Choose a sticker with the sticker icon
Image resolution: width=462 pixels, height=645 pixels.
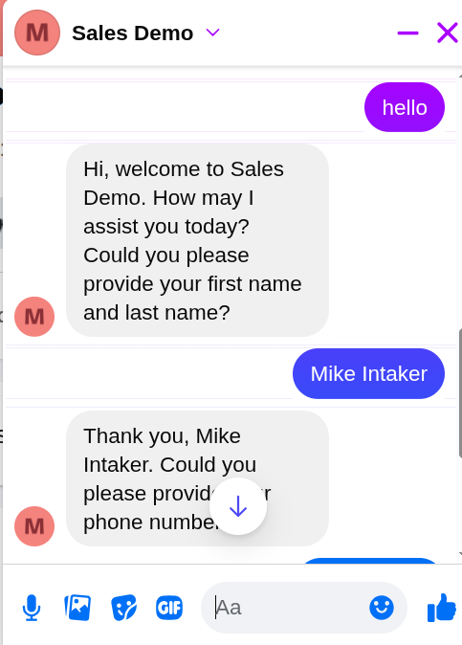tap(123, 607)
